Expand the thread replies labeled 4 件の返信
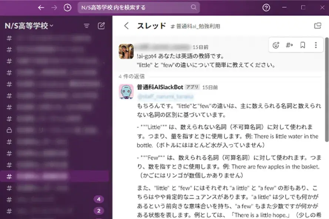 132,76
